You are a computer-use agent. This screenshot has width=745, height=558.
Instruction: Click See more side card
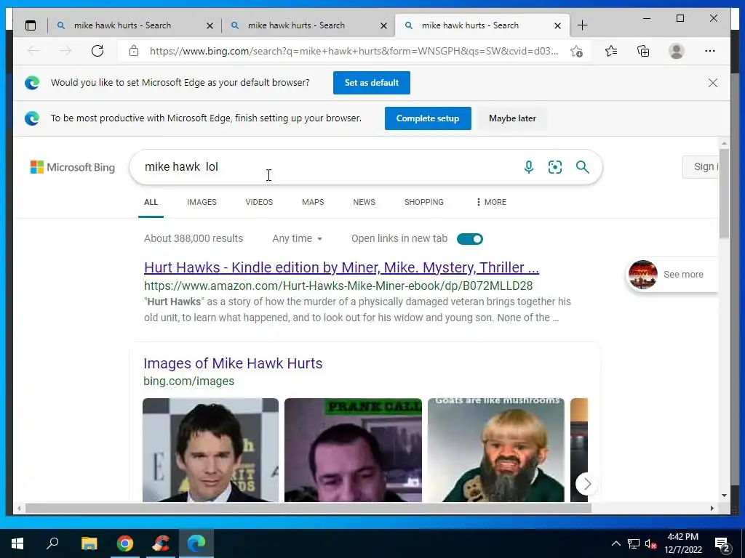672,275
